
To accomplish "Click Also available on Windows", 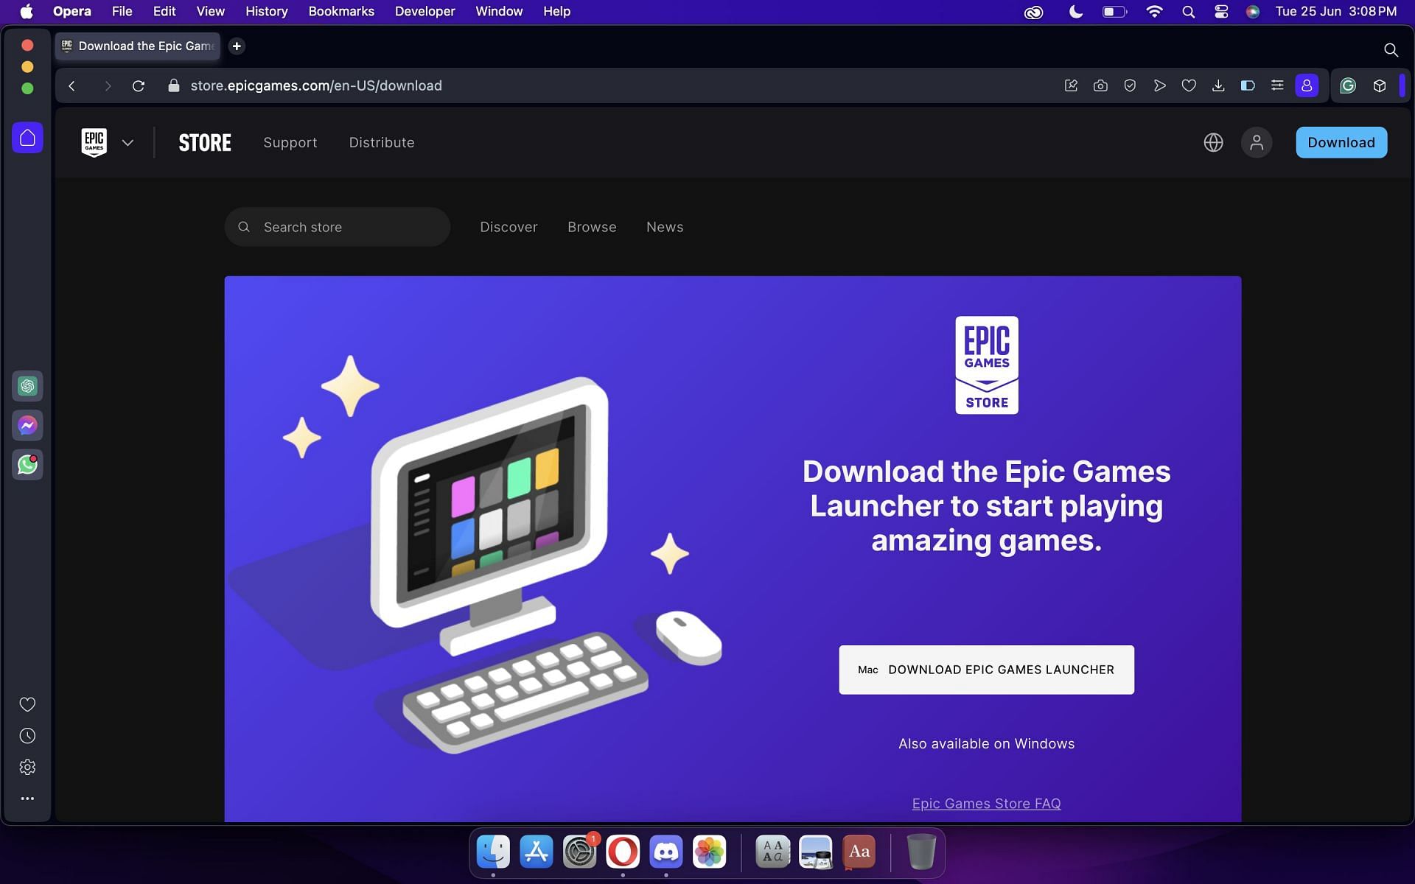I will click(x=986, y=743).
